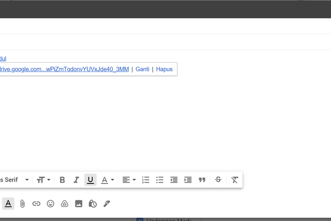Insert a link using chain icon
Viewport: 331px width, 221px height.
(x=37, y=204)
